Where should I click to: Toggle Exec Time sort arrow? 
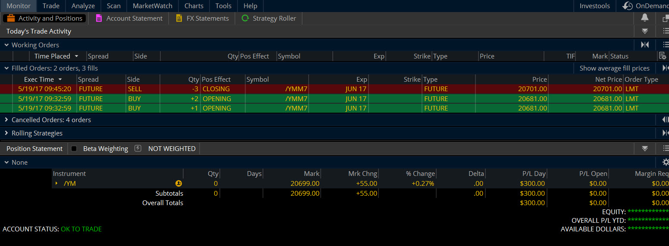coord(60,79)
